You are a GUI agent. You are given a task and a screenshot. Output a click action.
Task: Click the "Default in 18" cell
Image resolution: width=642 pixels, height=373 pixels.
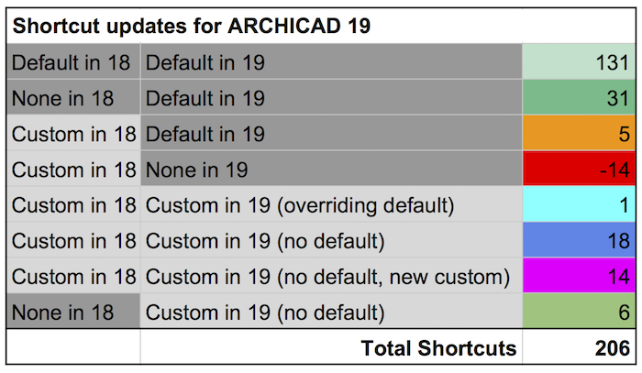72,62
